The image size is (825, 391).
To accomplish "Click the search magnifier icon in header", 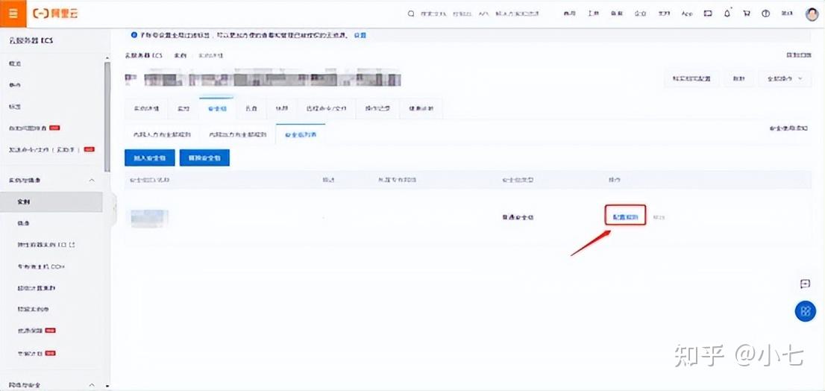I will (x=411, y=13).
